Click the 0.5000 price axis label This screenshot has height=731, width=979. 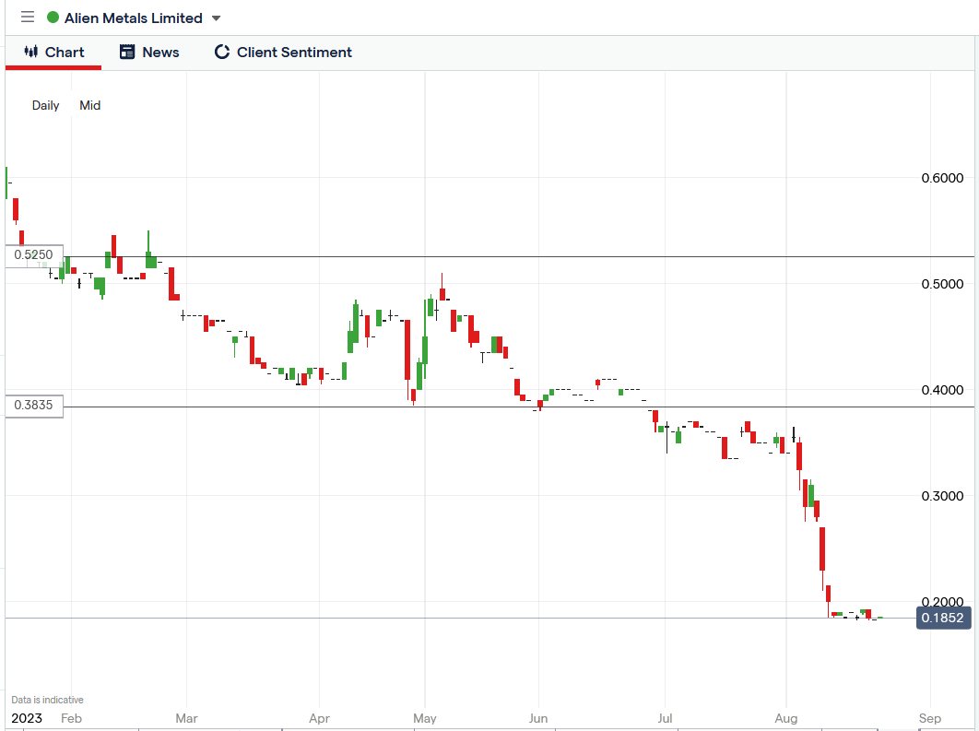[x=942, y=284]
